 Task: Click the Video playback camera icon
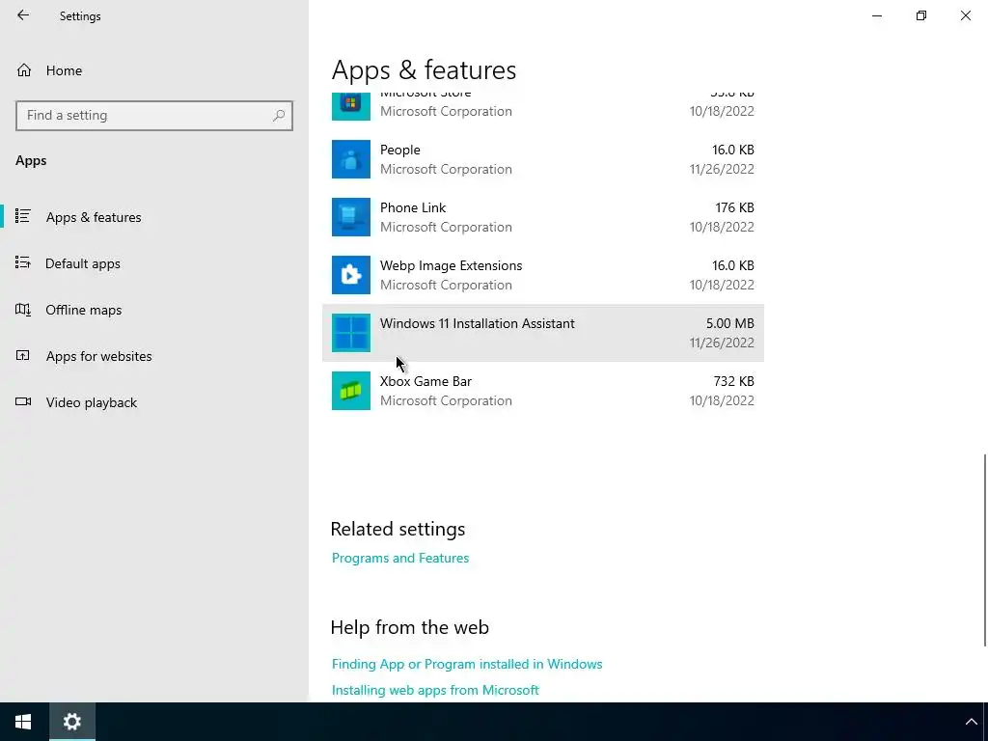(x=23, y=401)
